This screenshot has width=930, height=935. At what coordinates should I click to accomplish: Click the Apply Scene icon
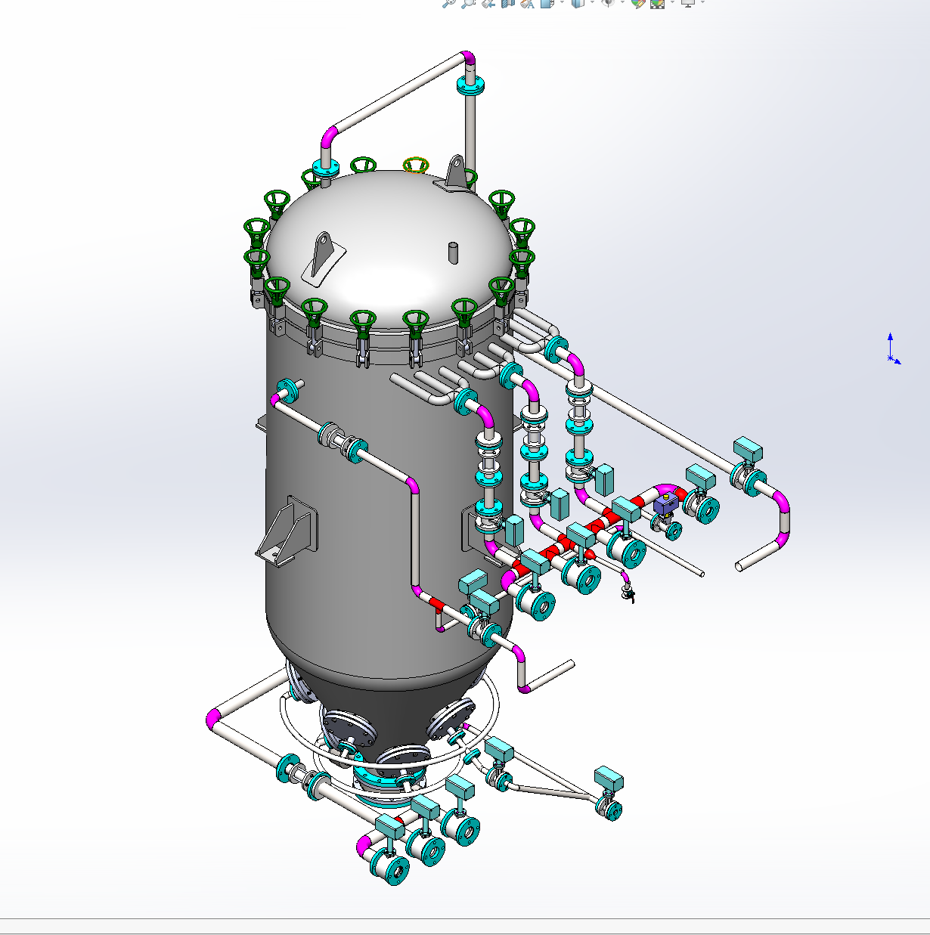tap(658, 3)
